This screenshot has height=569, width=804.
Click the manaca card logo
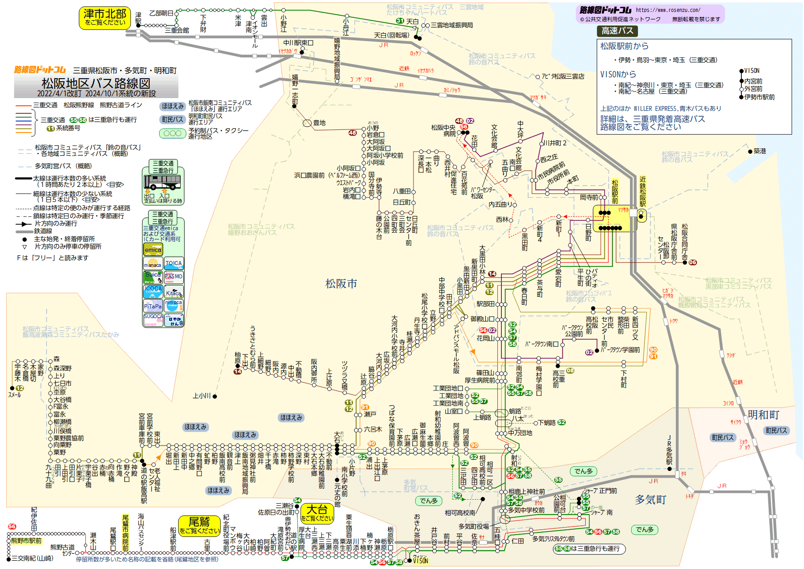click(153, 264)
